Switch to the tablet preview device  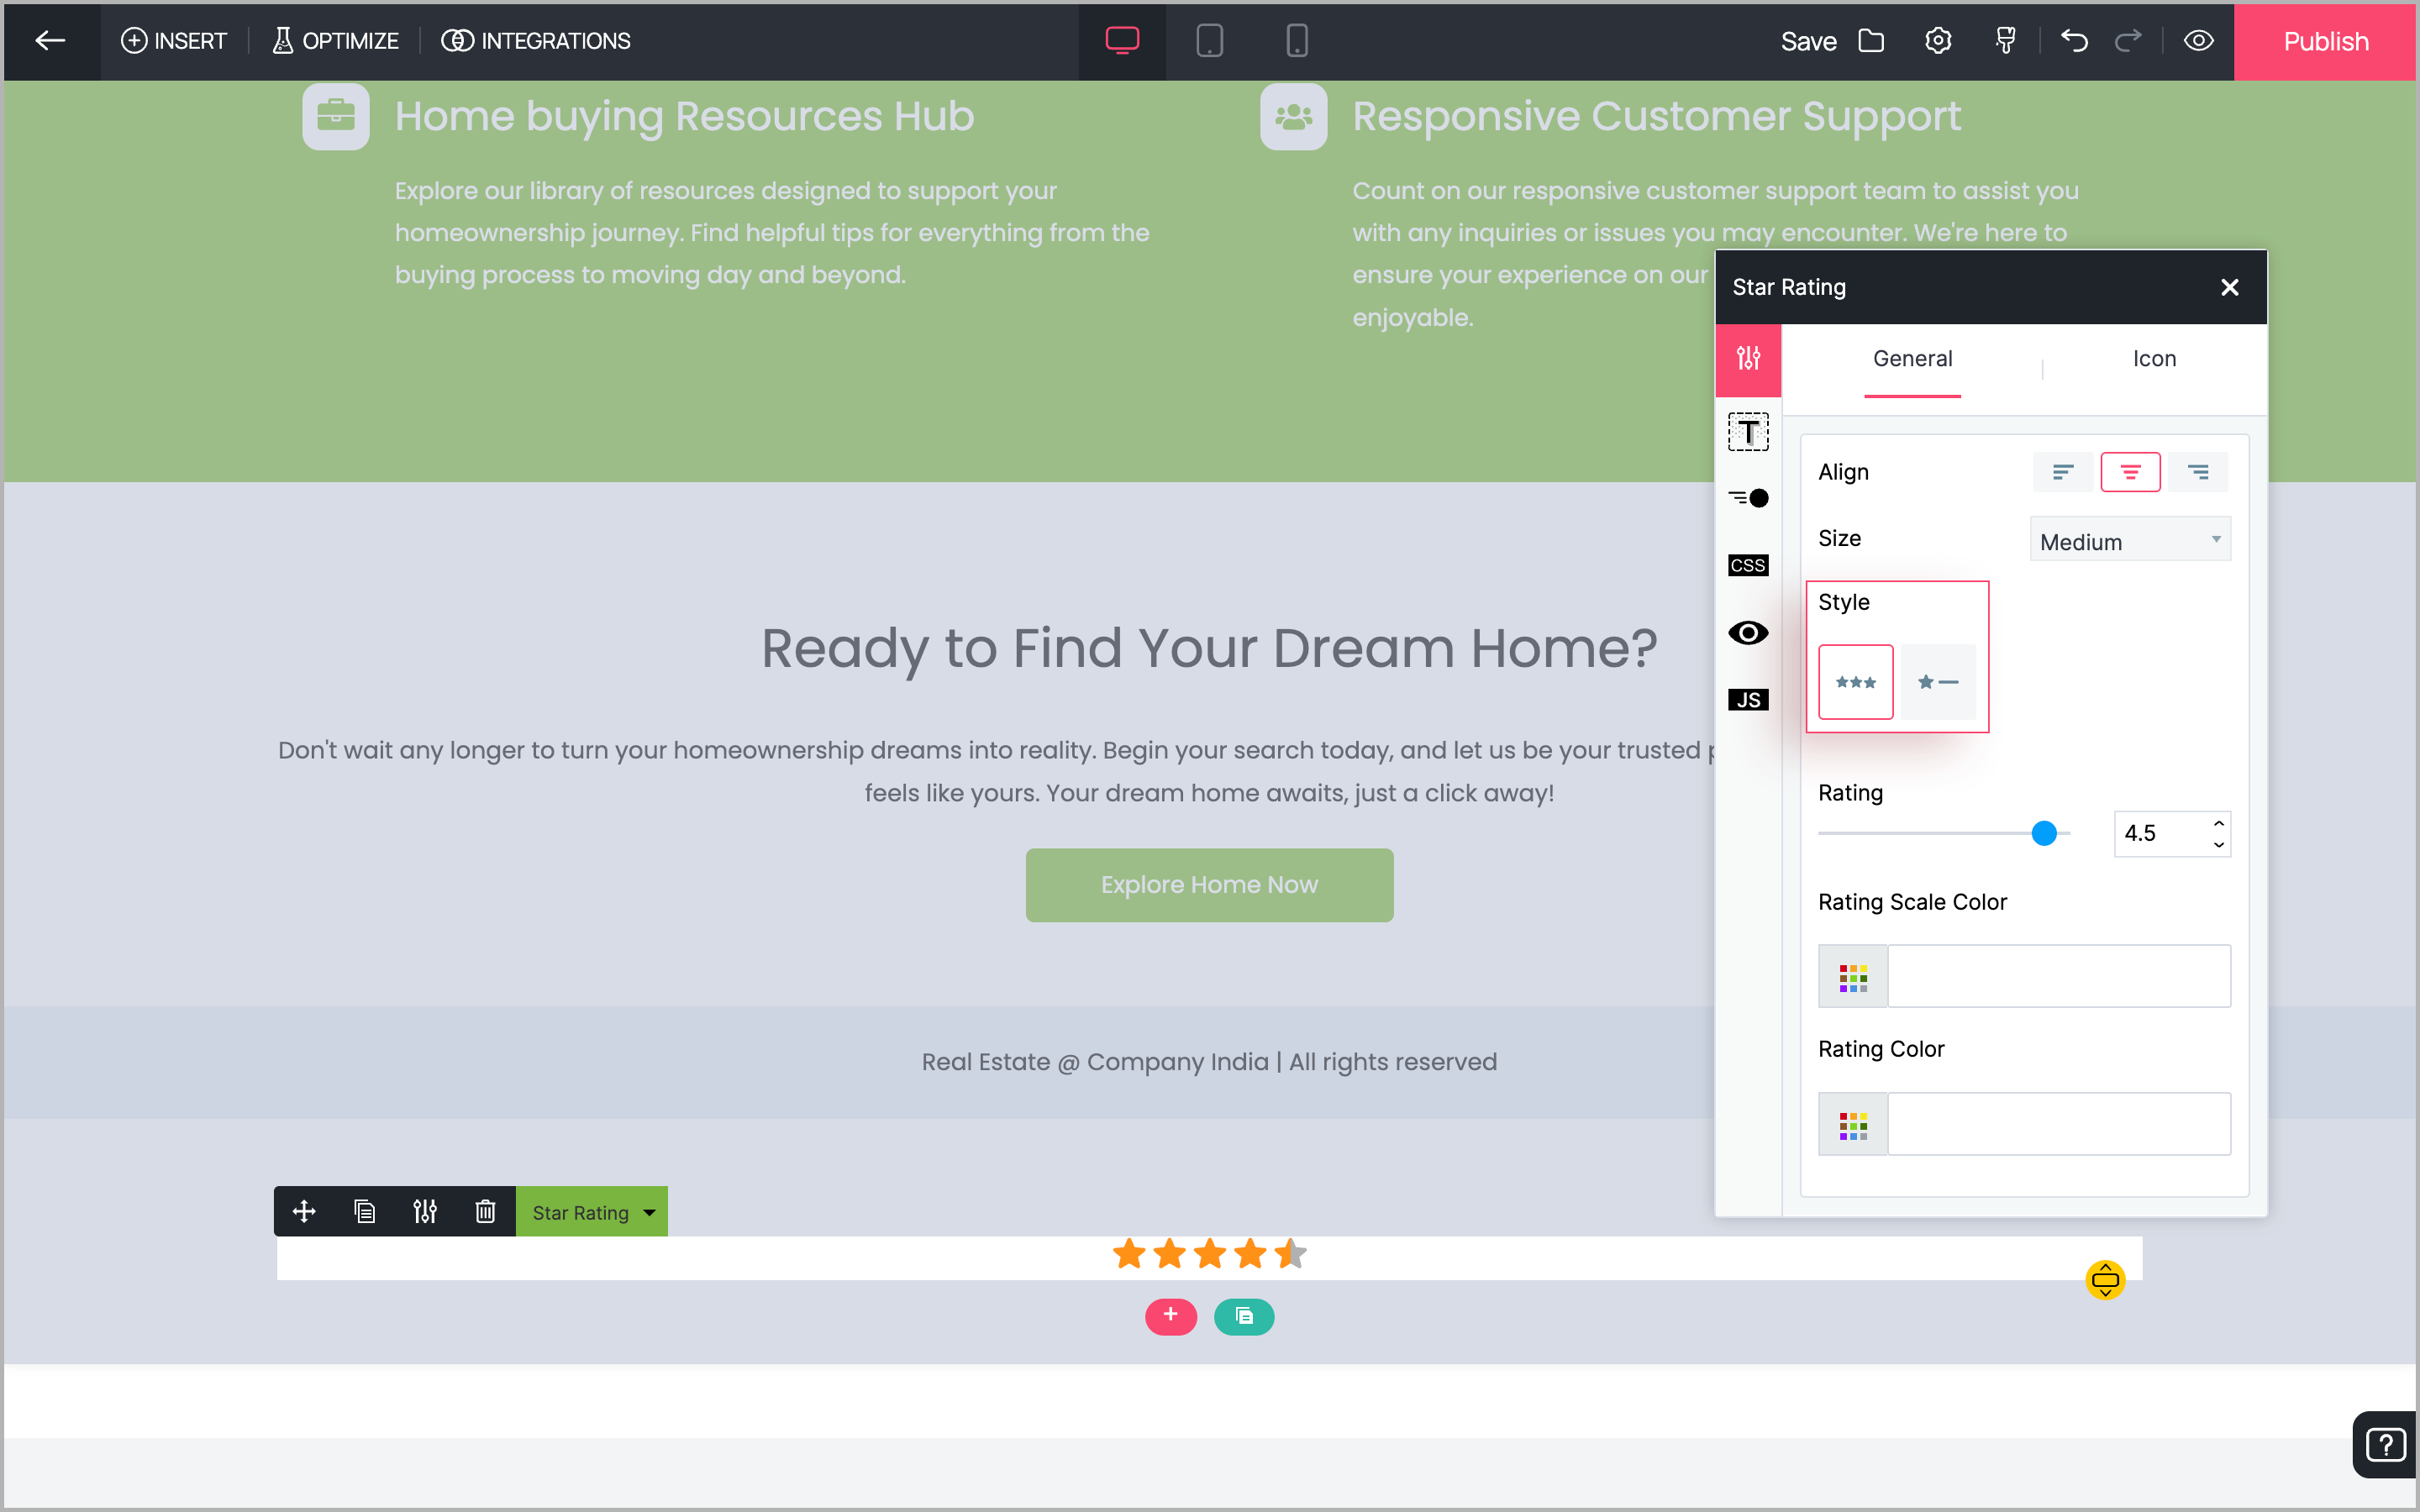1209,41
